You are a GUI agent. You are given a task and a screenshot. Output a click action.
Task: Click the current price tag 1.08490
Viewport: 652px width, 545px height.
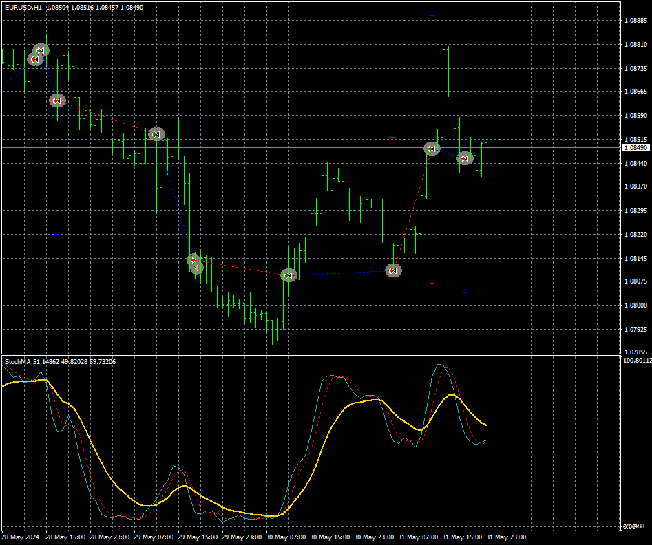click(x=635, y=147)
